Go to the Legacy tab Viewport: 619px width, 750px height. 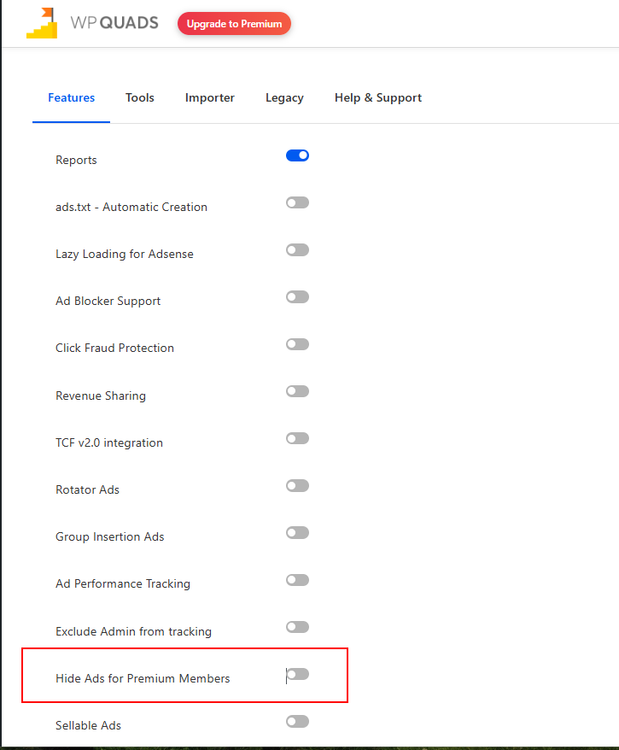[284, 97]
